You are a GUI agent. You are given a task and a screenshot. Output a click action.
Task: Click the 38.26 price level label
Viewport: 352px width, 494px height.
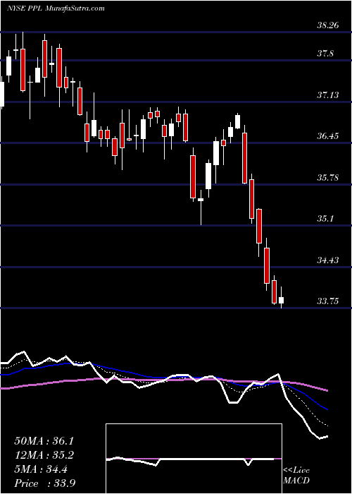328,25
